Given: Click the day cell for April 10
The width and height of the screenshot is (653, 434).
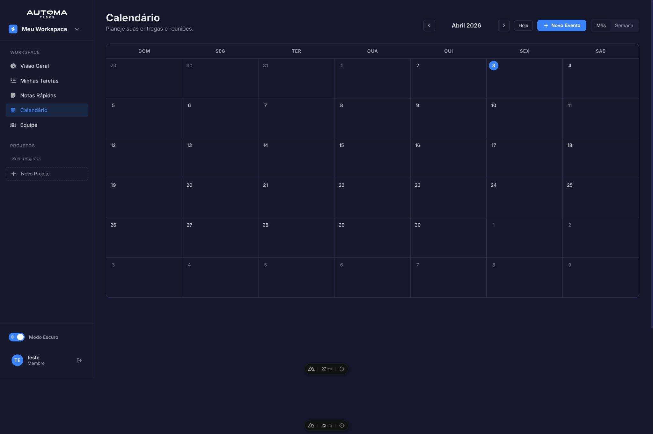Looking at the screenshot, I should click(525, 118).
